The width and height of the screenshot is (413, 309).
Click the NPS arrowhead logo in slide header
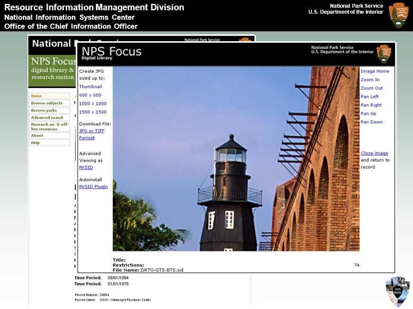[x=398, y=15]
